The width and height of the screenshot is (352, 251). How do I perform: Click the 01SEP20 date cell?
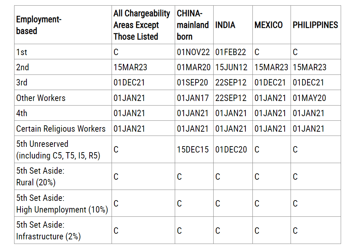(193, 83)
